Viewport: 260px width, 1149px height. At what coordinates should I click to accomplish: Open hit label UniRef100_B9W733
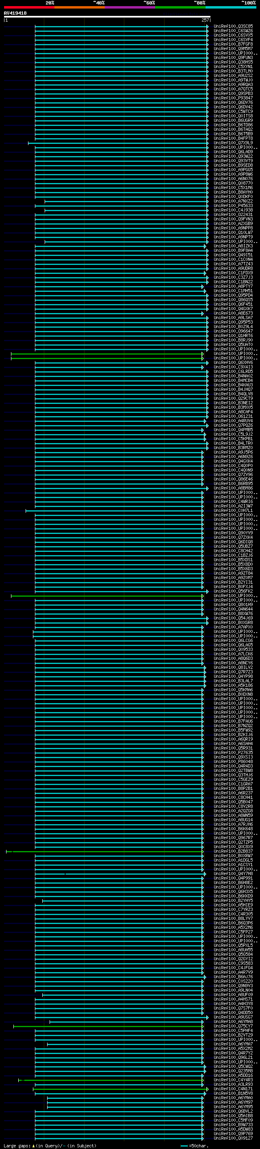[233, 1125]
